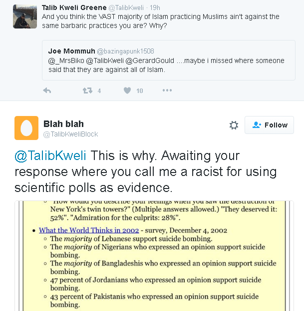This screenshot has height=311, width=304.
Task: Click the retweet count of 4
Action: 99,90
